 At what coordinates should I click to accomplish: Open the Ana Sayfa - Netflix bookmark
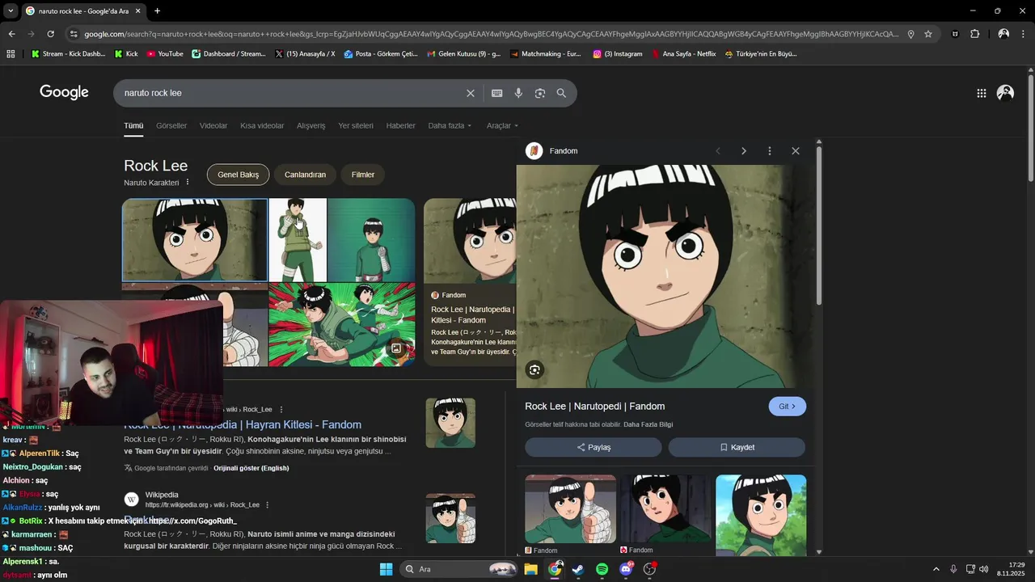tap(684, 54)
